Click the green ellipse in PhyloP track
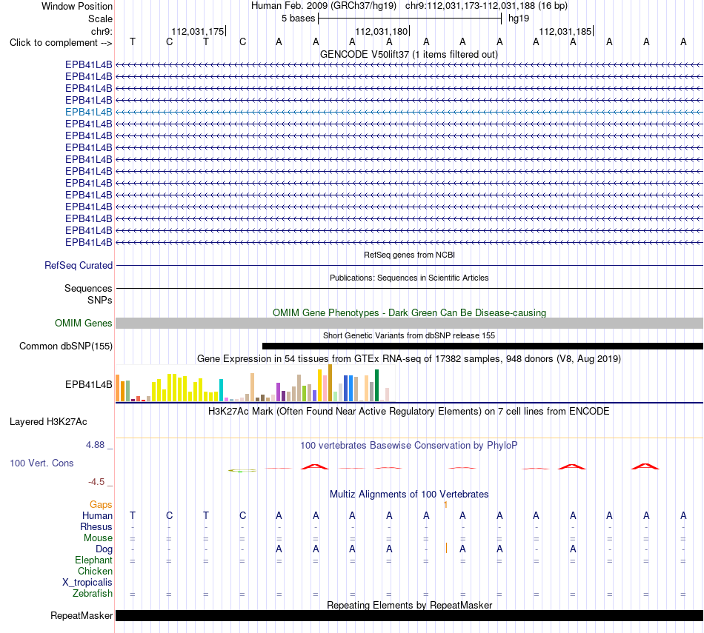 (242, 471)
